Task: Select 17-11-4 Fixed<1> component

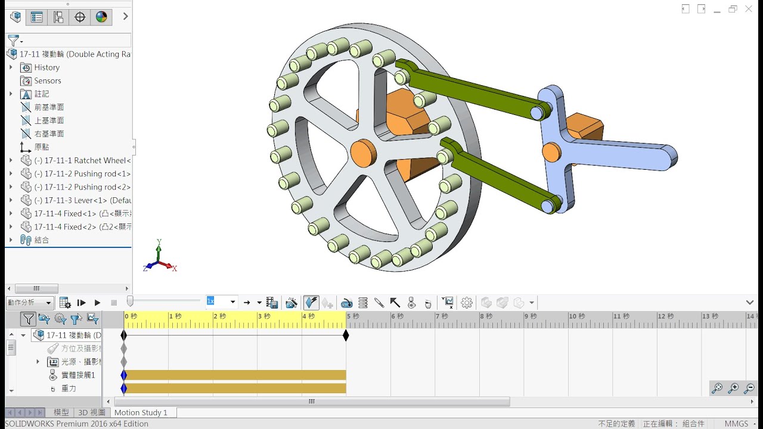Action: [82, 213]
